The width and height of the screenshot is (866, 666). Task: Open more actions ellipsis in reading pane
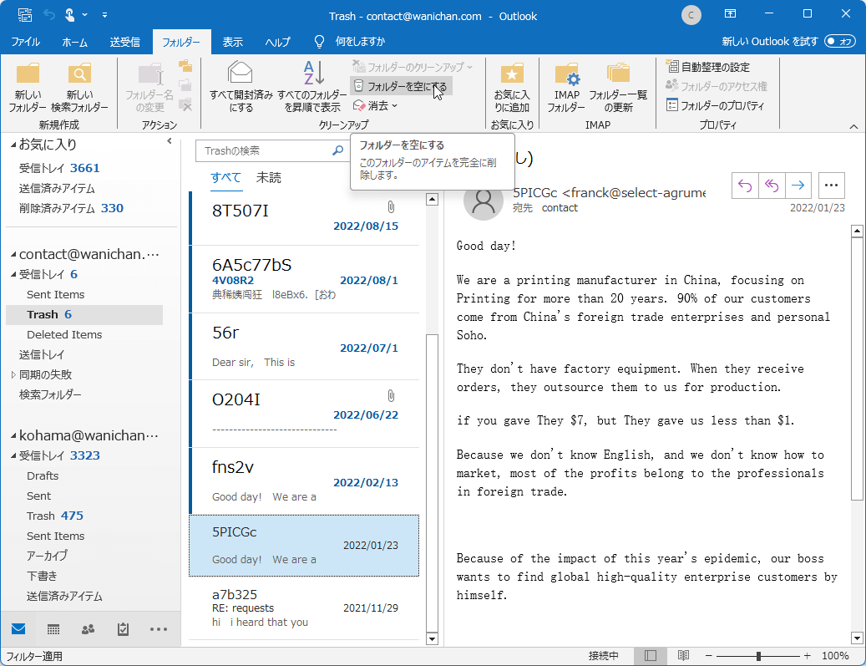pyautogui.click(x=831, y=186)
